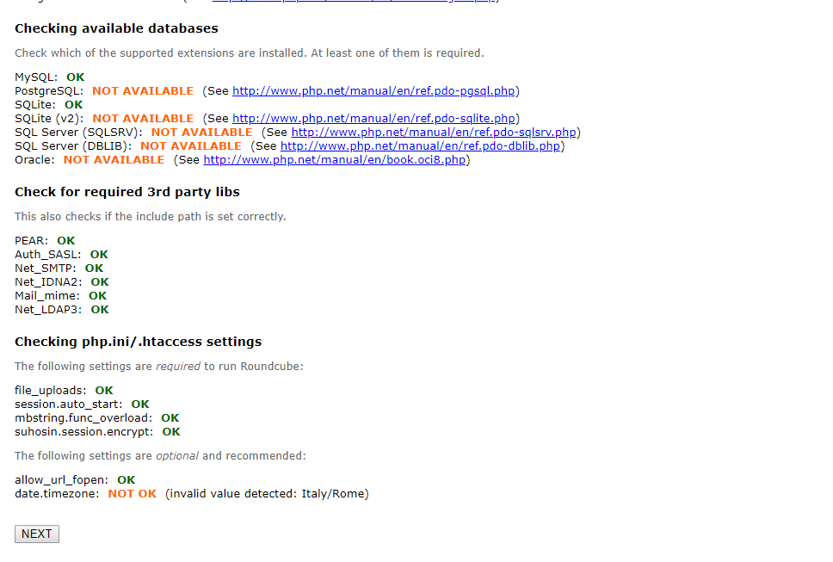The width and height of the screenshot is (833, 562).
Task: Select the PEAR library label
Action: click(x=32, y=240)
